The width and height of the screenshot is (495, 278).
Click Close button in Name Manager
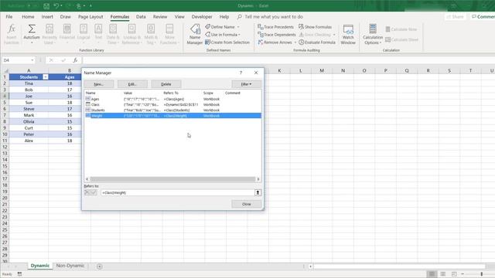pos(246,204)
